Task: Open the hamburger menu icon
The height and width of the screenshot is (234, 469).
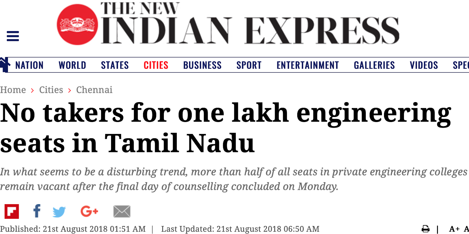Action: [x=13, y=36]
